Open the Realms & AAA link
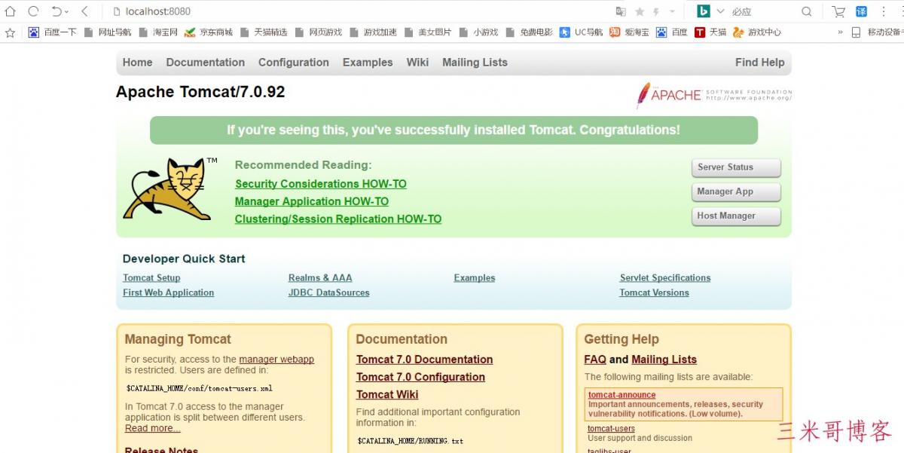This screenshot has width=904, height=453. point(320,278)
